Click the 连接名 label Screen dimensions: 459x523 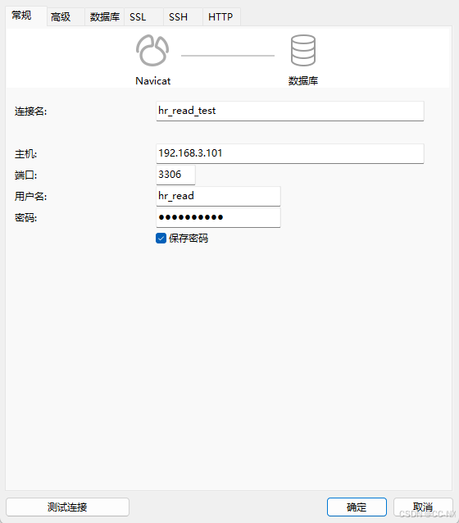point(30,111)
